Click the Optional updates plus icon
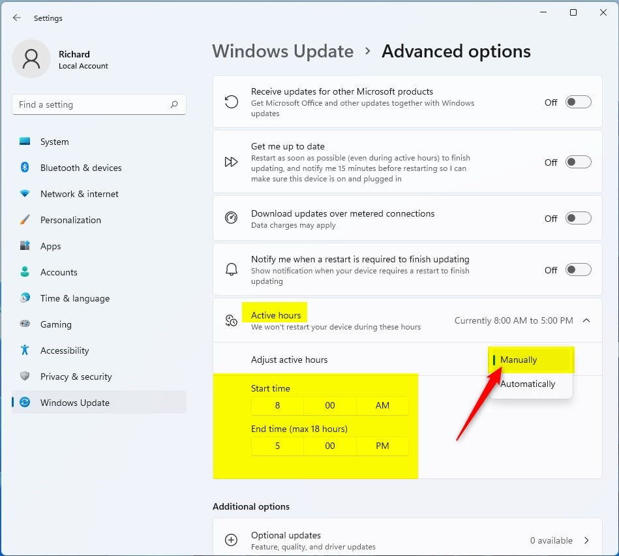Viewport: 619px width, 556px height. pos(232,540)
